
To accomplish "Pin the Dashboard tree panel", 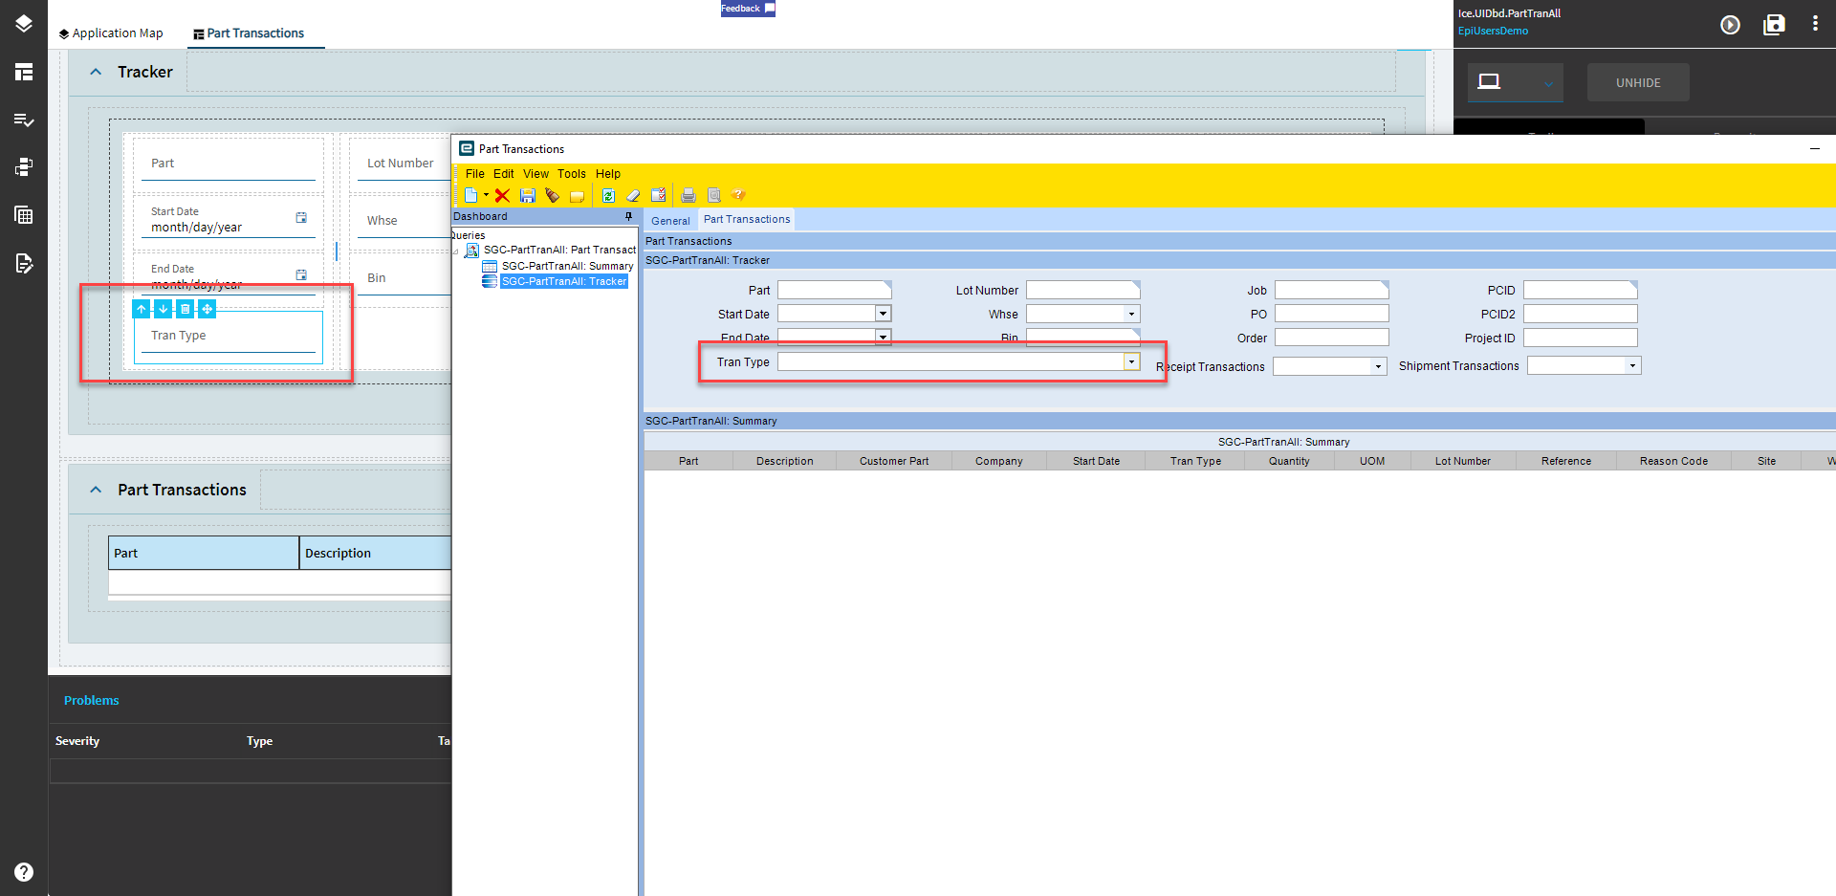I will (x=628, y=216).
